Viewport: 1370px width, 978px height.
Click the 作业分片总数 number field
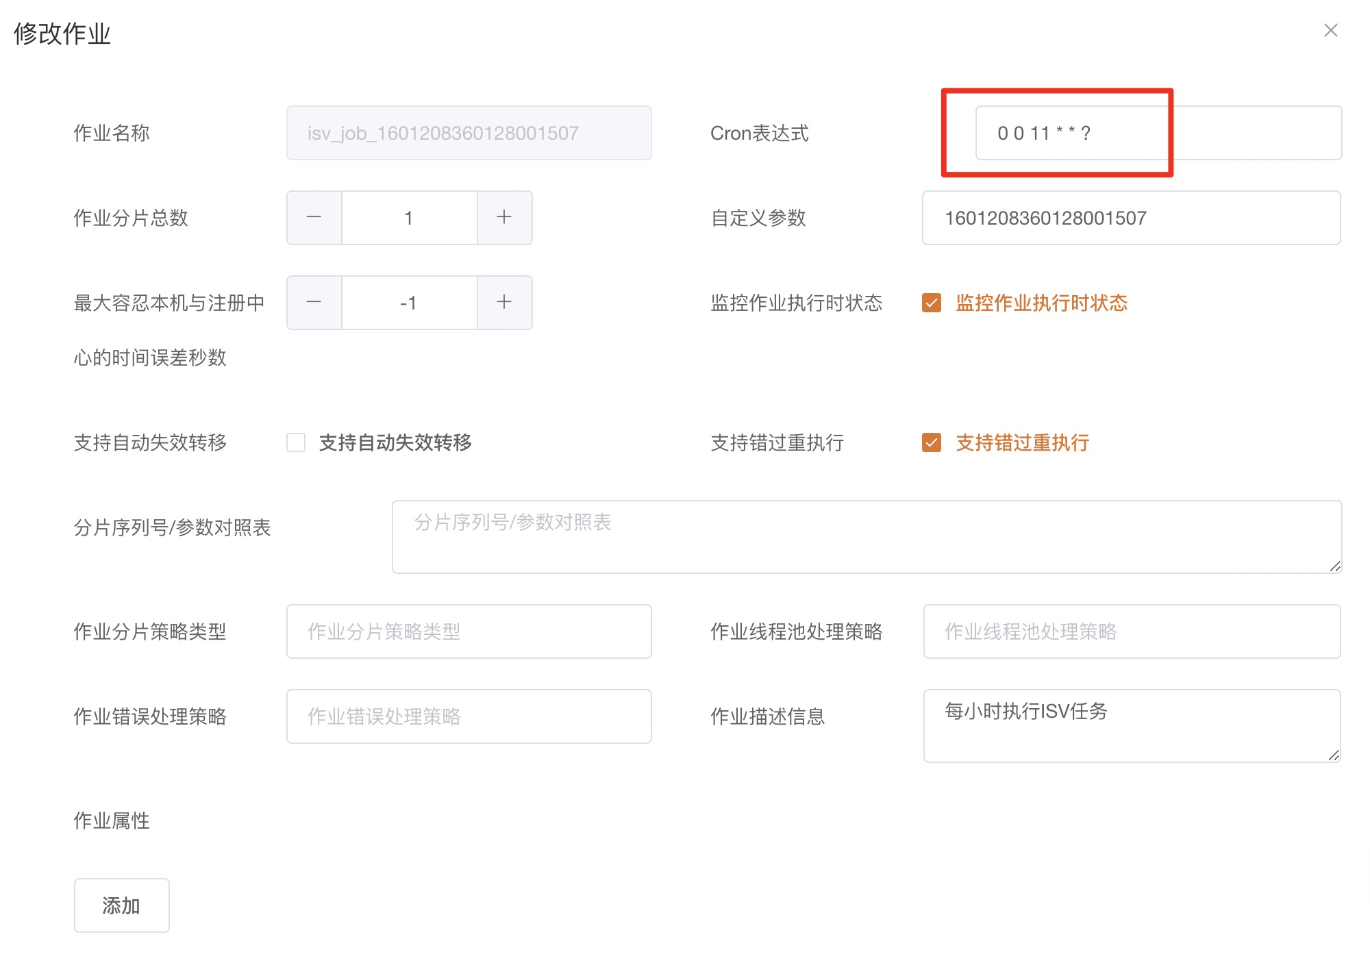409,218
